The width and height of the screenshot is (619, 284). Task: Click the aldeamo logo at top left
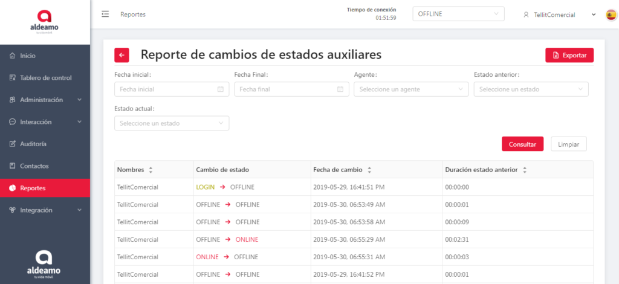click(45, 22)
